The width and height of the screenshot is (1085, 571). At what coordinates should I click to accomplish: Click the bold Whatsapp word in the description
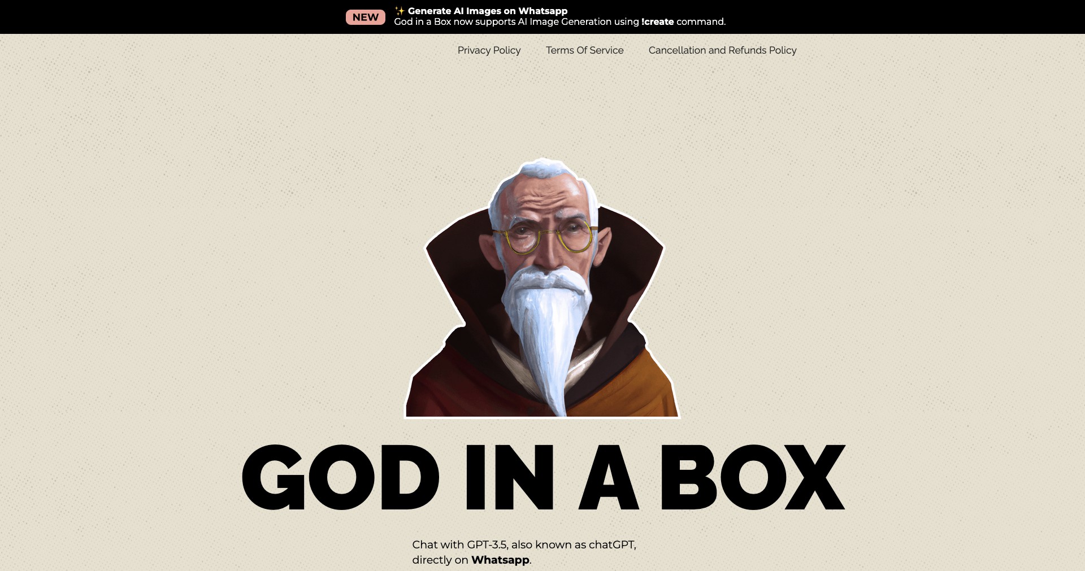pos(500,560)
